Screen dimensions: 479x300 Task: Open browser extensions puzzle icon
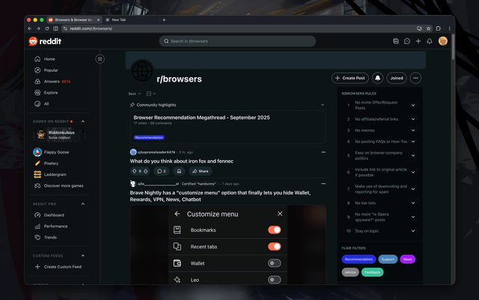tap(439, 28)
